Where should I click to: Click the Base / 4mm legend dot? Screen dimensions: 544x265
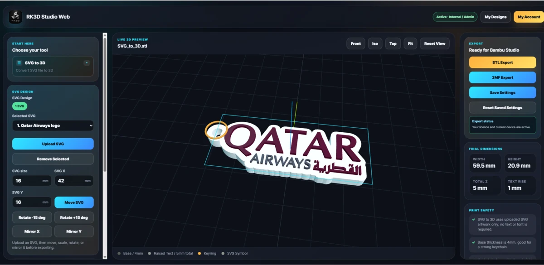[x=119, y=253]
